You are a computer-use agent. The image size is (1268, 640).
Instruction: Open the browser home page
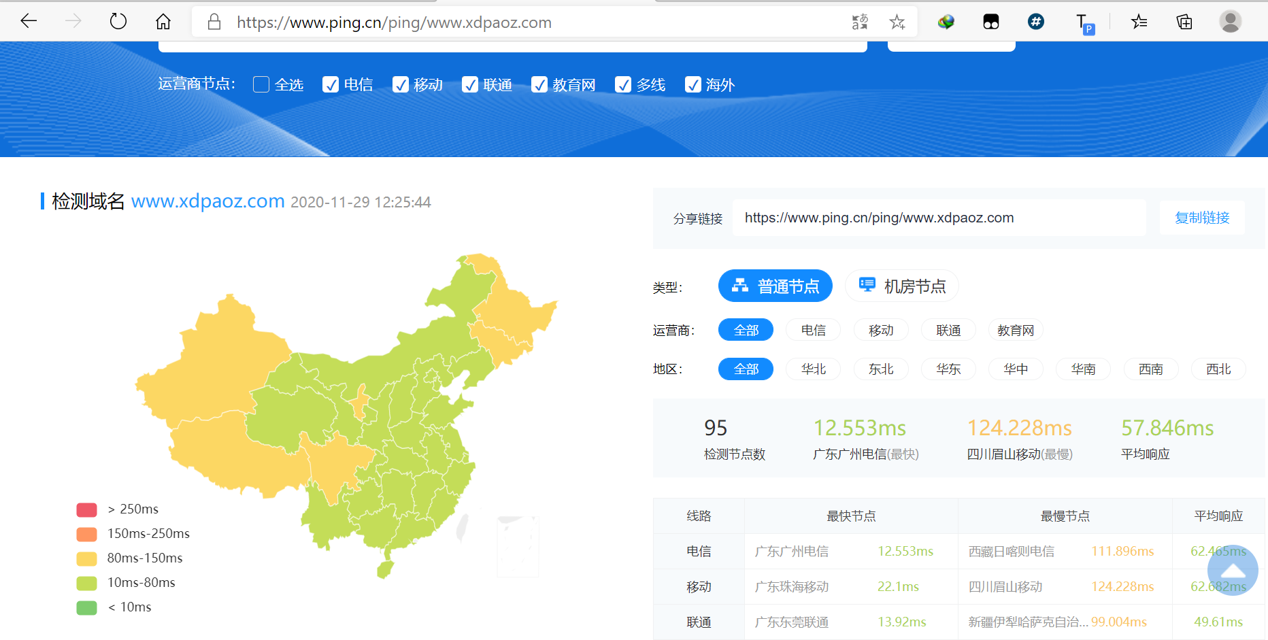point(163,22)
